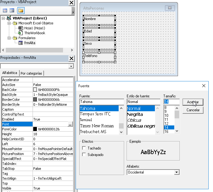213x192 pixels.
Task: Switch to Alfabética properties tab
Action: point(10,73)
